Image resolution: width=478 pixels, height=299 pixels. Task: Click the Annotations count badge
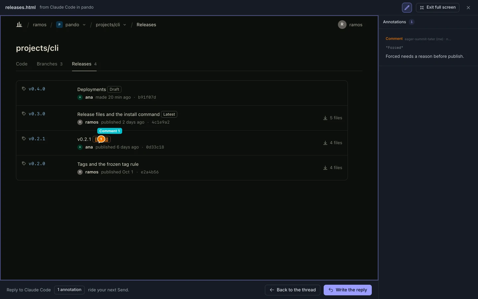(412, 22)
